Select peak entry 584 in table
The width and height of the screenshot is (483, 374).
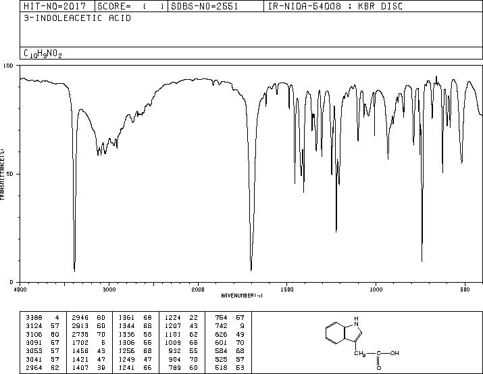(230, 351)
